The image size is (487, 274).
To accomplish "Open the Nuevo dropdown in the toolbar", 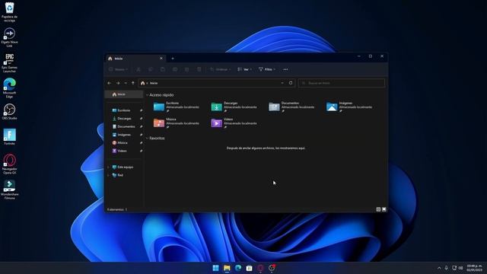I will (118, 69).
